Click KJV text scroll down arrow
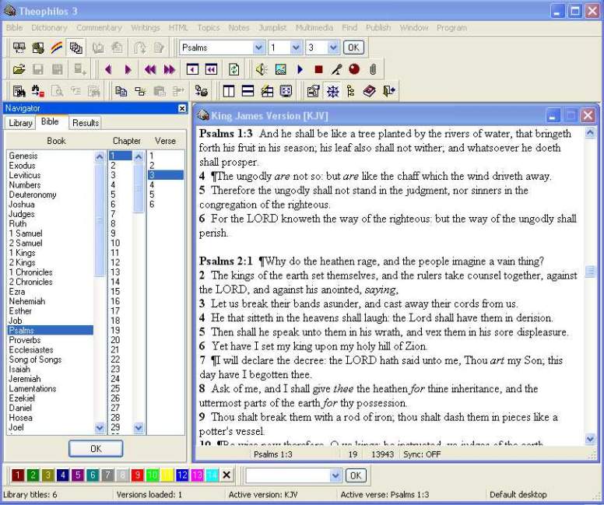Viewport: 604px width, 505px height. tap(590, 438)
